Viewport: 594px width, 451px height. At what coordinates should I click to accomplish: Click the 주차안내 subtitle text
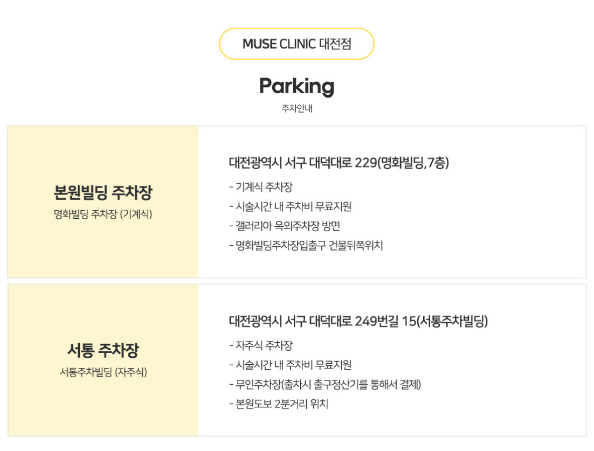click(x=296, y=108)
